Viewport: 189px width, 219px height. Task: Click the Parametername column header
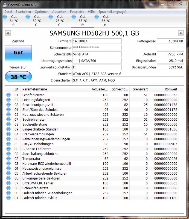55,89
